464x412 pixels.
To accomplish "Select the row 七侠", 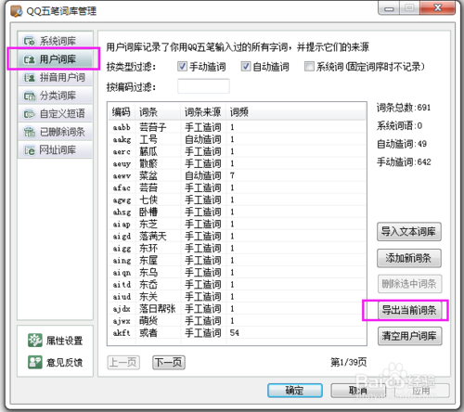I will 237,200.
